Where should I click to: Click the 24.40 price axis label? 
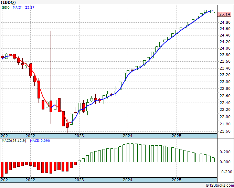[x=225, y=35]
